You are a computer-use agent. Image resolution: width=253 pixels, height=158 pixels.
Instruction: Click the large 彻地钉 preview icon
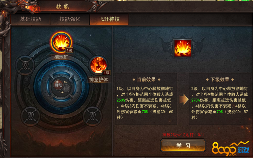click(182, 48)
